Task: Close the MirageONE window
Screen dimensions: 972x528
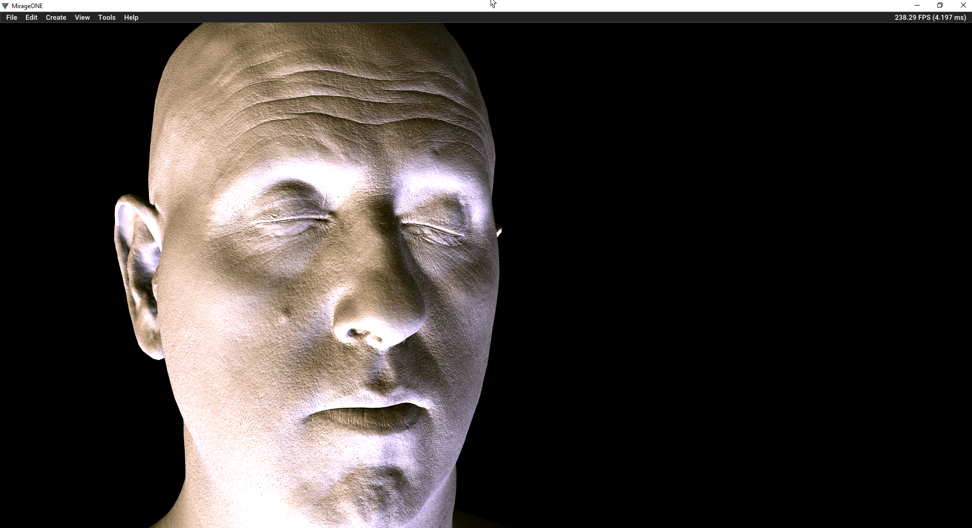Action: coord(963,6)
